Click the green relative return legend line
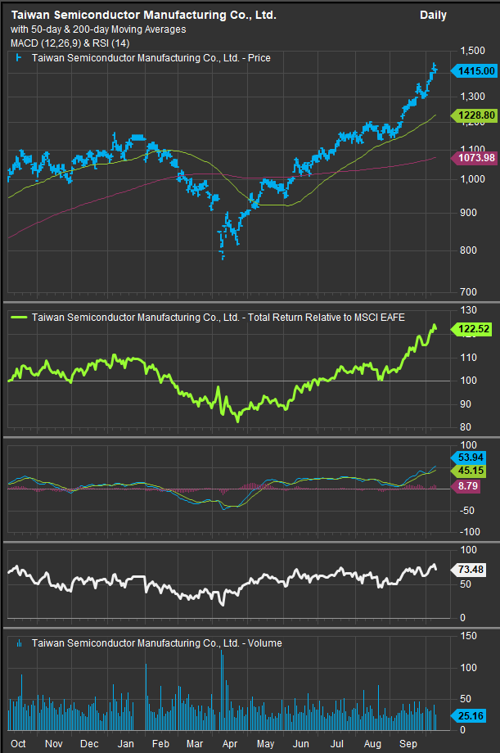 pos(19,317)
